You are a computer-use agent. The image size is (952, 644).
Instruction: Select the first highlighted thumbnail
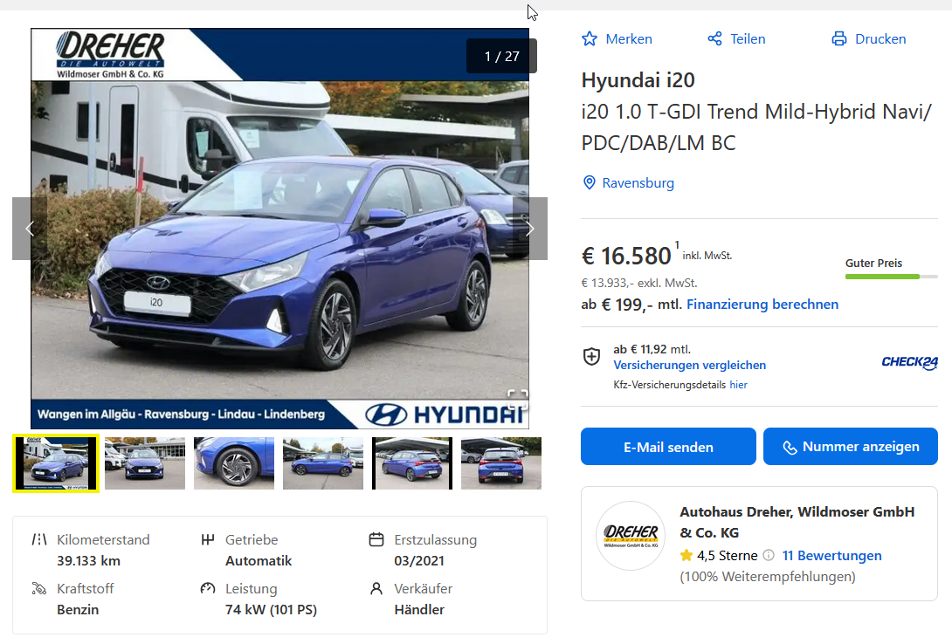pyautogui.click(x=56, y=463)
